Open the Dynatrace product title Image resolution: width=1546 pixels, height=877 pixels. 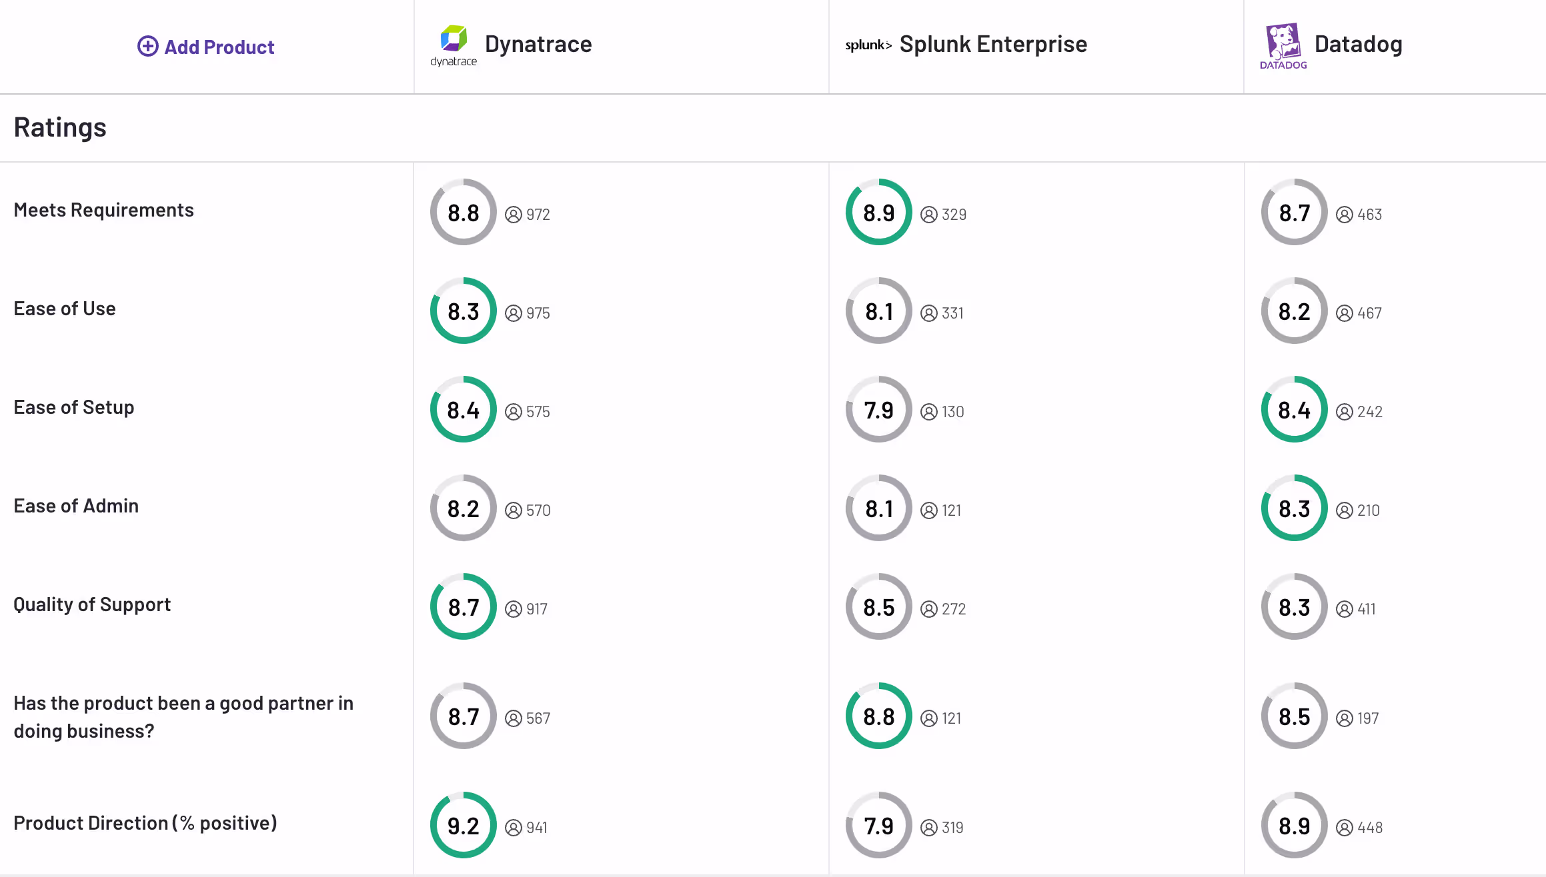tap(538, 44)
